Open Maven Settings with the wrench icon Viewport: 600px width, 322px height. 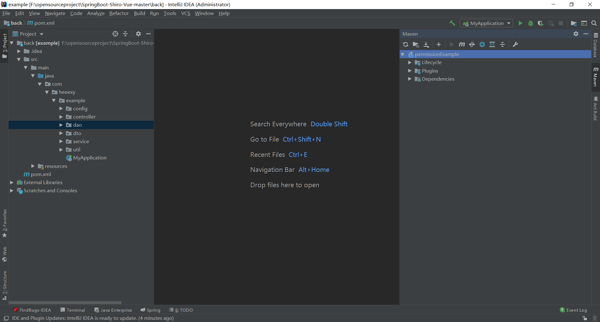point(516,44)
